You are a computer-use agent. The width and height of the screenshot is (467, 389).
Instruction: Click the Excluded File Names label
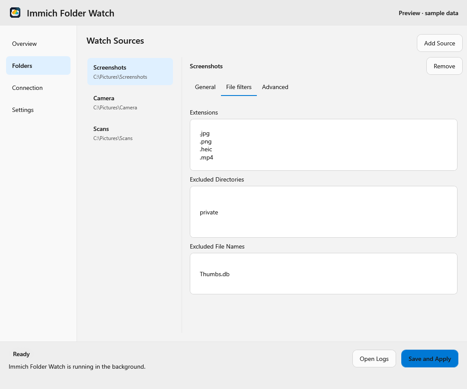click(217, 246)
